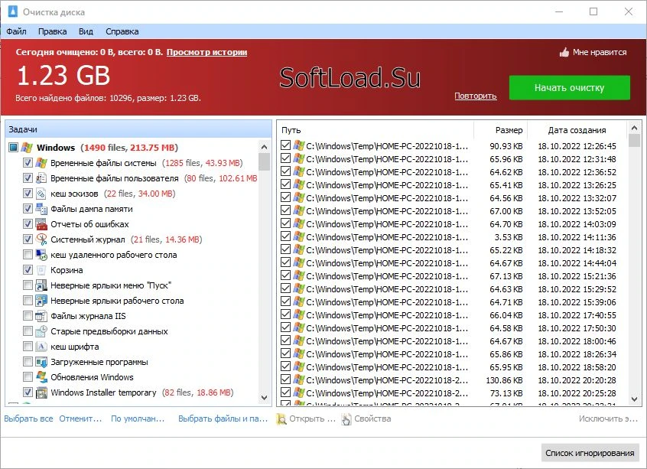The image size is (647, 469).
Task: Click tasks list scroll-up arrow
Action: click(x=265, y=147)
